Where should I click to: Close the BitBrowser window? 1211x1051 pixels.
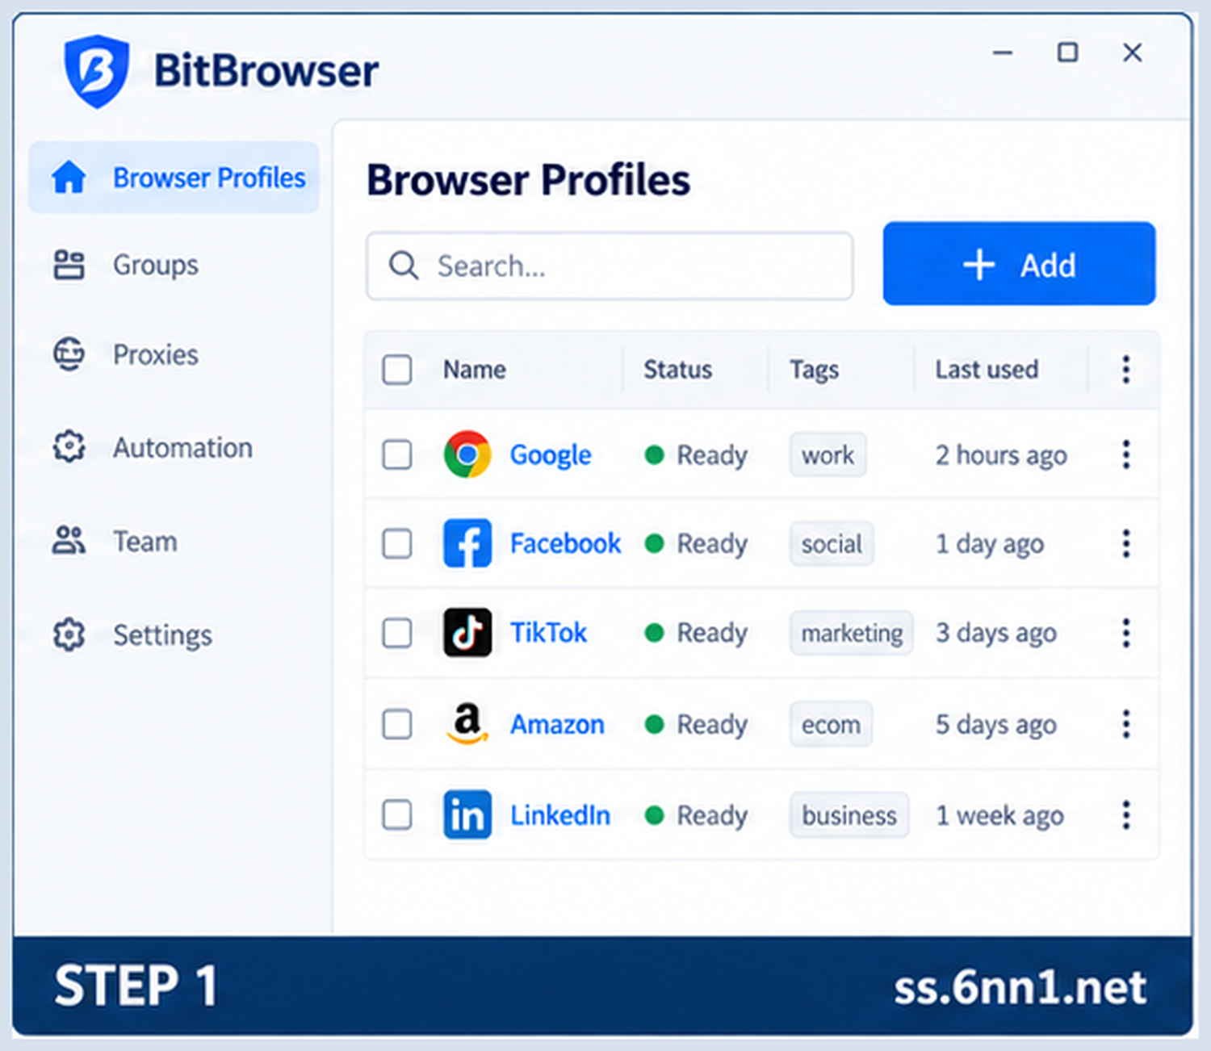click(x=1133, y=52)
